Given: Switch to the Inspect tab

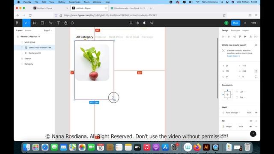Looking at the screenshot, I should click(x=246, y=30).
